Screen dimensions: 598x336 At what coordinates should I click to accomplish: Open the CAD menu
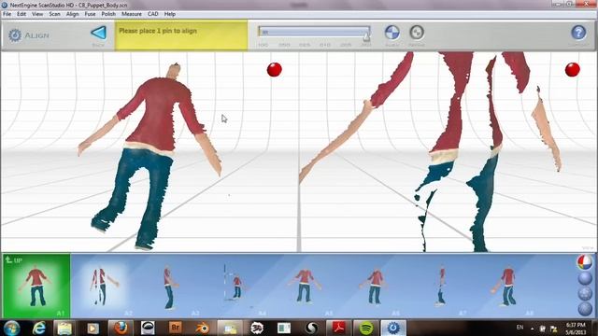[153, 14]
